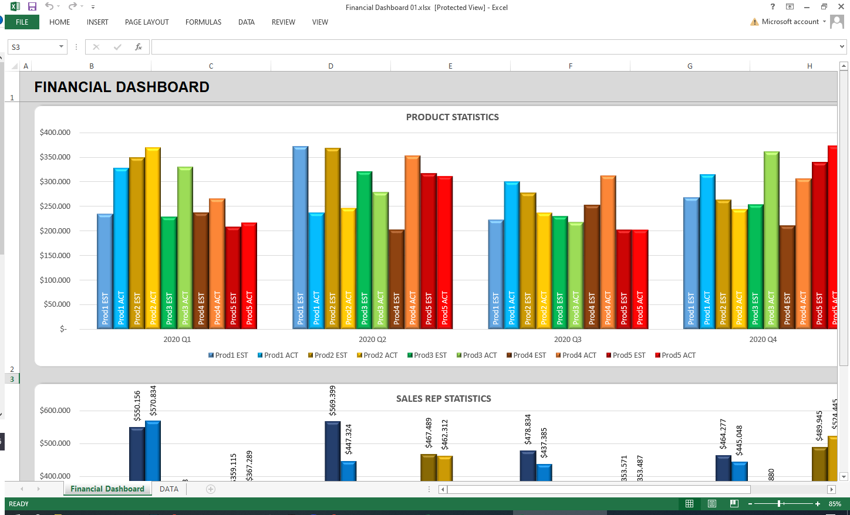Screen dimensions: 850x515
Task: Open the PAGE LAYOUT ribbon tab
Action: (x=147, y=22)
